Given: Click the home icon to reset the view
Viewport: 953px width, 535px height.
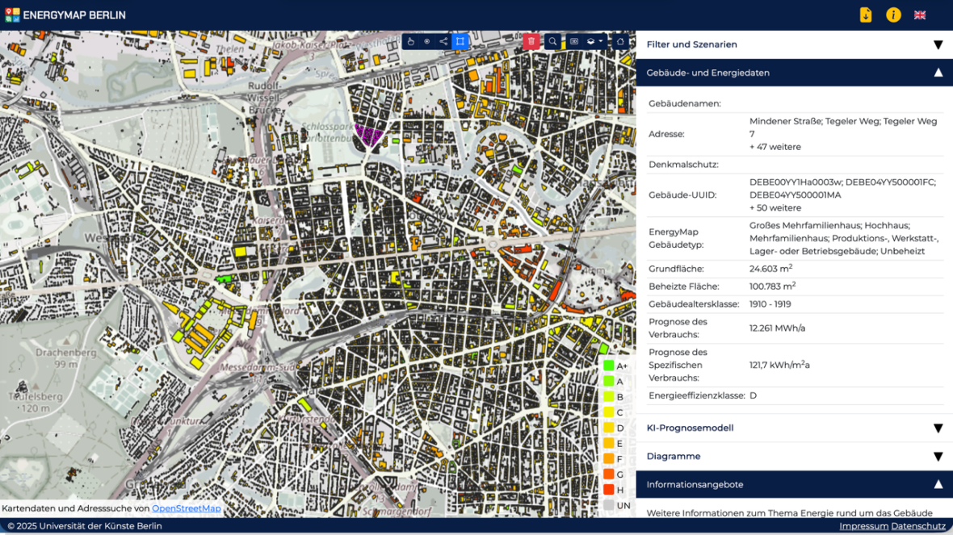Looking at the screenshot, I should 621,40.
